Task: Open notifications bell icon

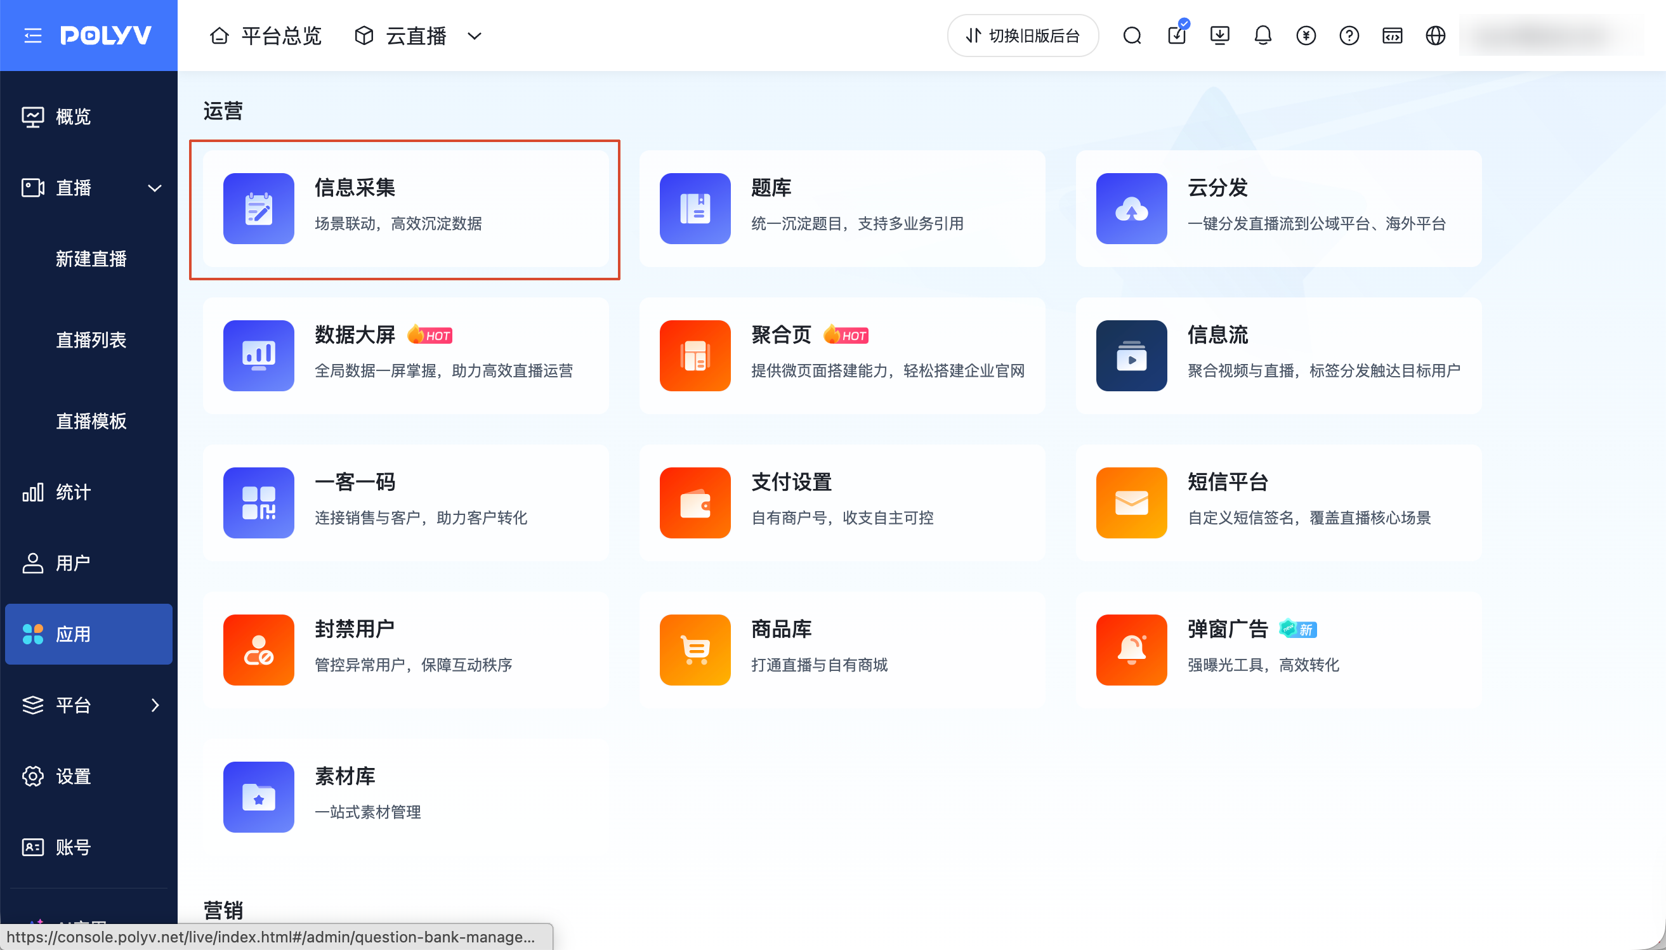Action: 1263,36
